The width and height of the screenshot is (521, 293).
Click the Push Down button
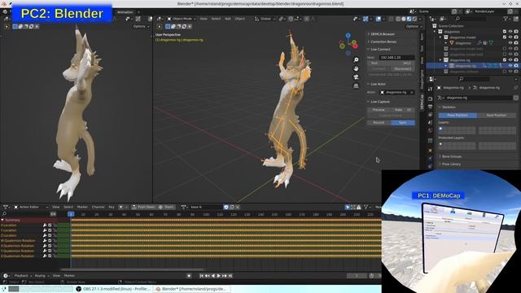click(144, 207)
